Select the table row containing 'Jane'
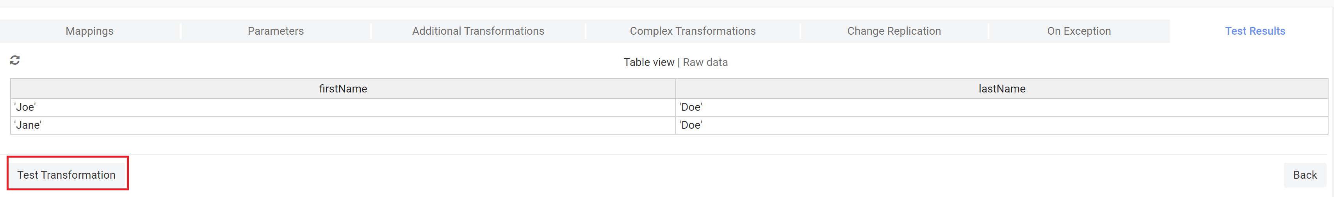Image resolution: width=1334 pixels, height=197 pixels. (x=669, y=125)
